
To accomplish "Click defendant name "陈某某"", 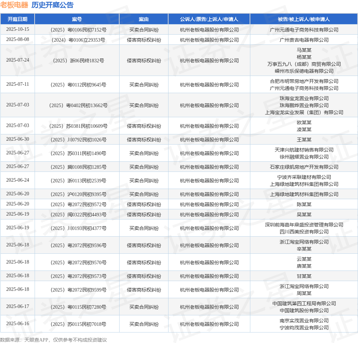I will point(304,204).
